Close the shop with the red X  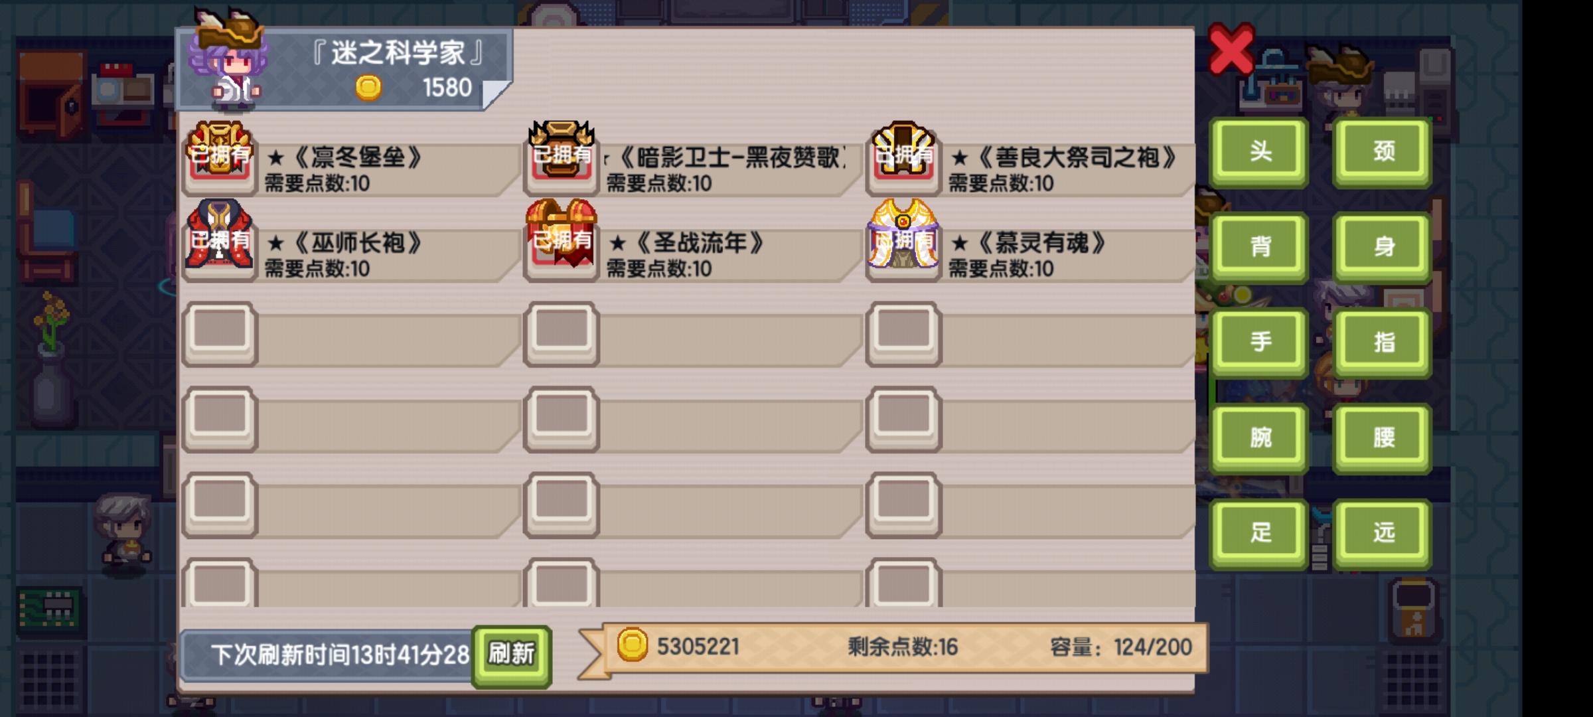click(1231, 48)
